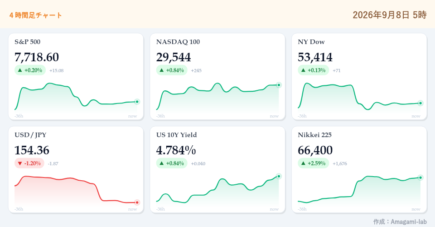
Task: Click the +245 point change text
Action: coord(196,70)
